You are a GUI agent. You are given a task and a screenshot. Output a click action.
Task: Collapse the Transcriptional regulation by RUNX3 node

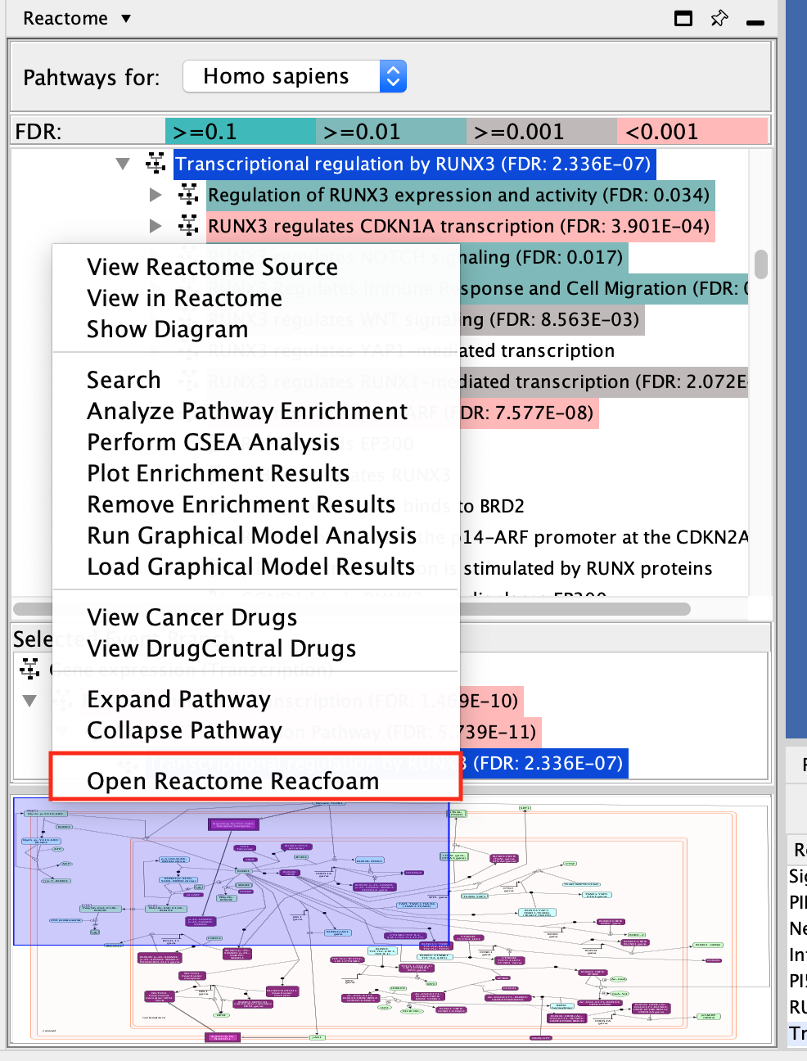point(123,164)
